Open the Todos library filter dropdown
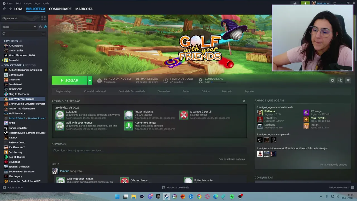 pyautogui.click(x=19, y=27)
